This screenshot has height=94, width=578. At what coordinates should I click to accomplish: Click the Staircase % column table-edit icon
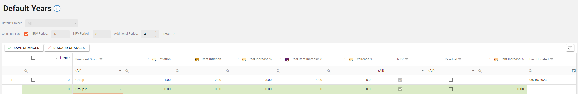351,59
